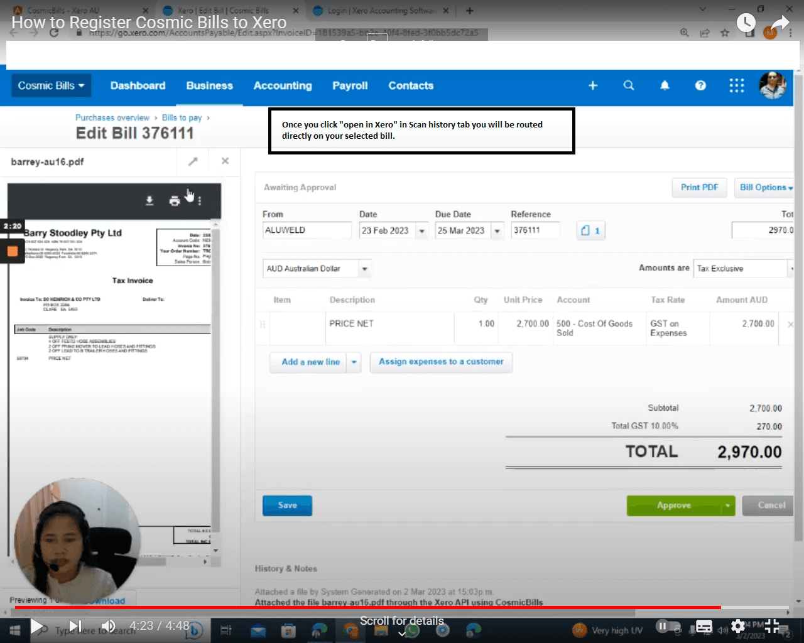Enter YouTube fullscreen mode
The width and height of the screenshot is (804, 643).
[772, 626]
